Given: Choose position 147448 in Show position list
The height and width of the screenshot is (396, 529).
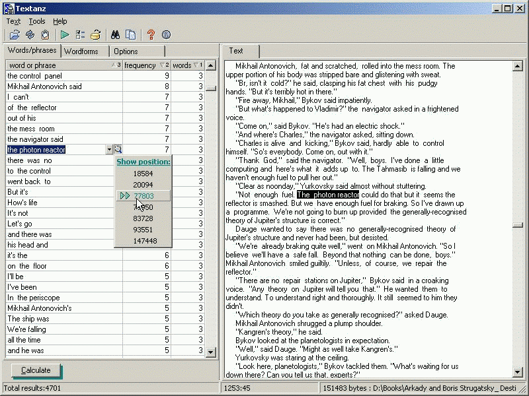Looking at the screenshot, I should tap(145, 241).
